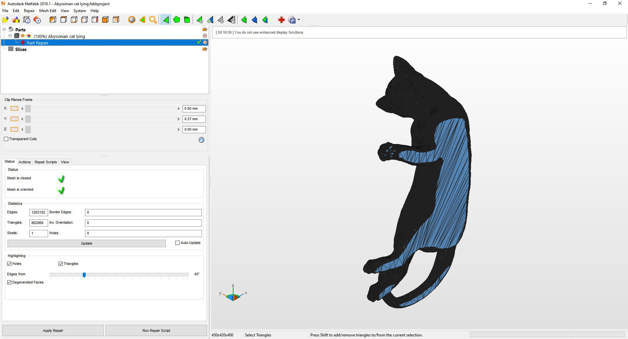Collapse the Abyssinian cat lying node

click(10, 36)
